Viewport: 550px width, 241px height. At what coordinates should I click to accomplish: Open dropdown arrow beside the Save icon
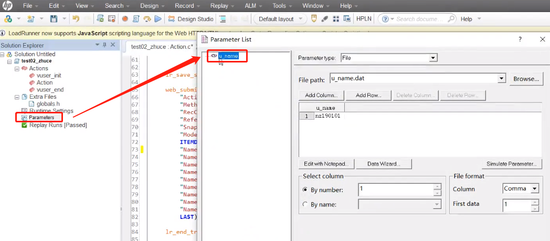point(64,19)
